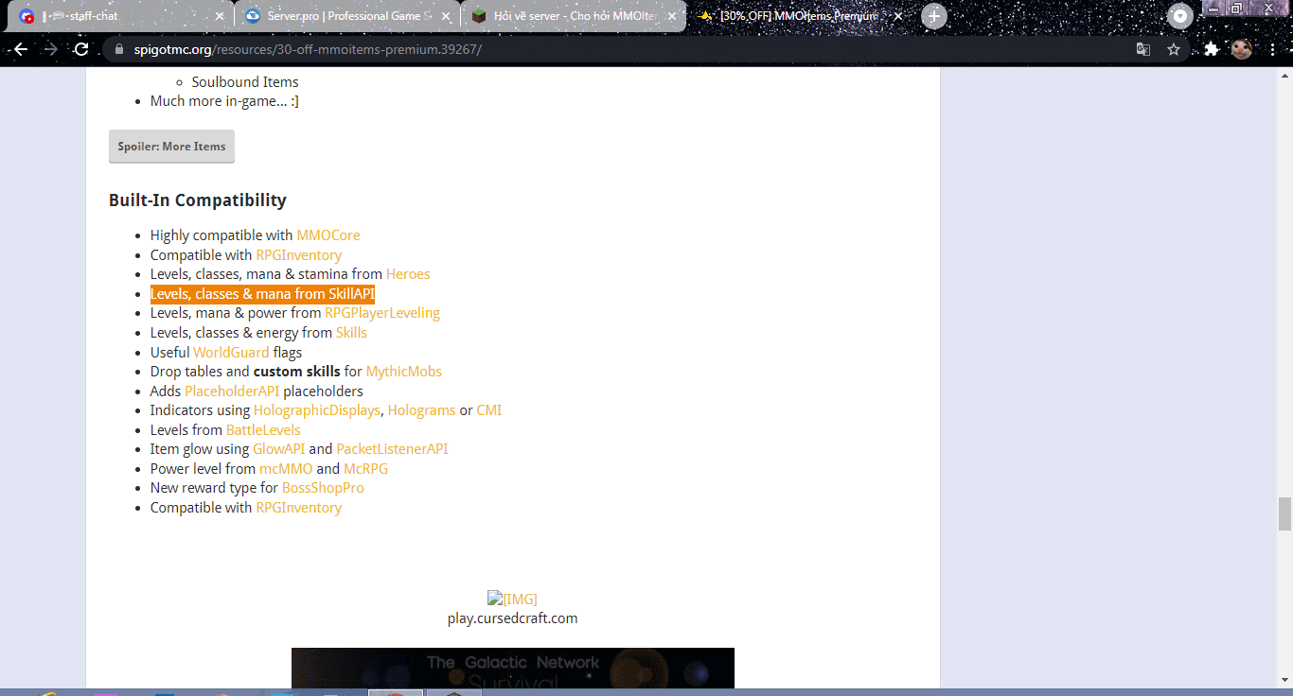Visit the PacketListenerAPI link
This screenshot has height=696, width=1293.
point(392,449)
